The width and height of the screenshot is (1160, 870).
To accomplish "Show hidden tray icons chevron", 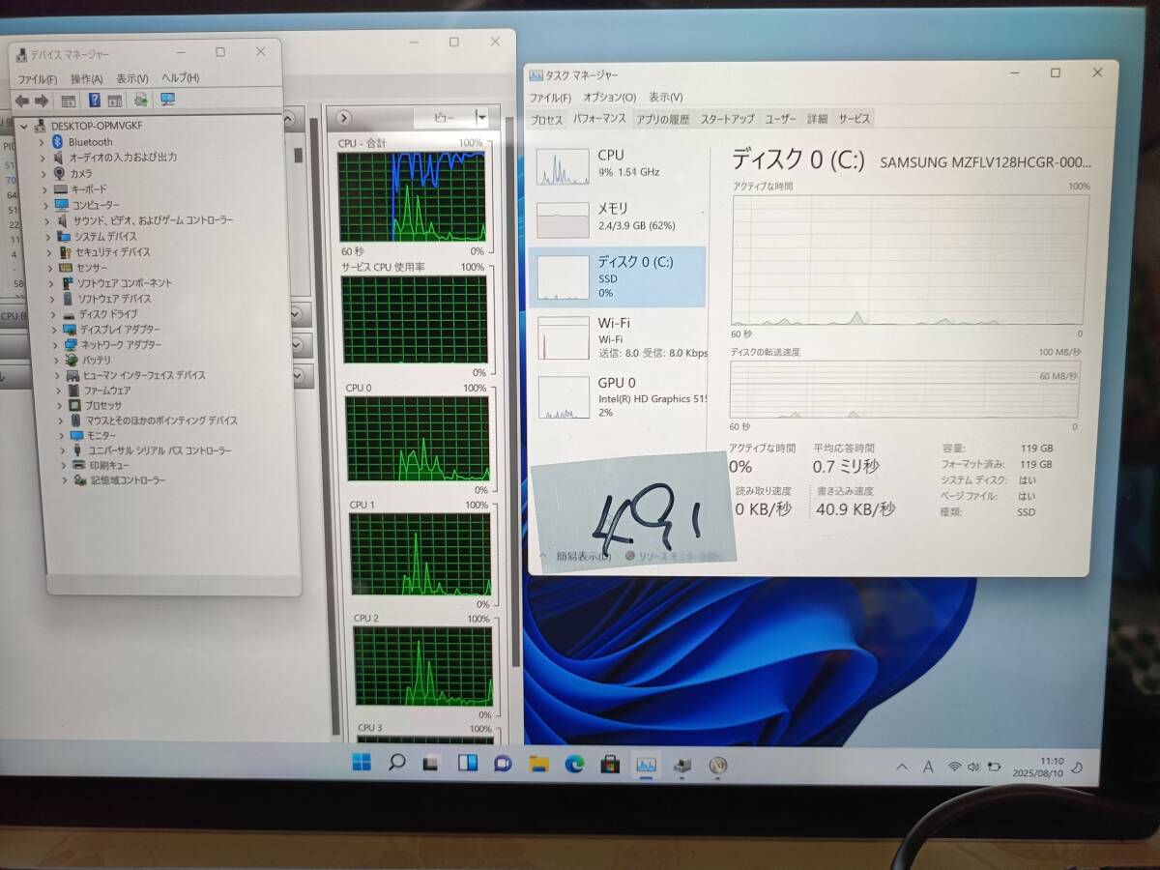I will point(903,767).
